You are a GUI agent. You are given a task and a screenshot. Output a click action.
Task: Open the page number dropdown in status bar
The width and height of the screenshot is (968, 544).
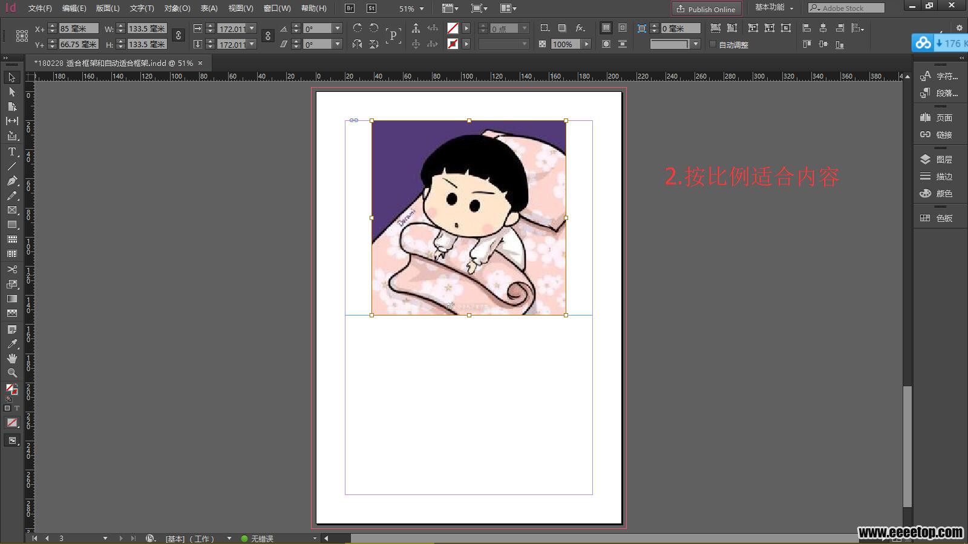105,538
